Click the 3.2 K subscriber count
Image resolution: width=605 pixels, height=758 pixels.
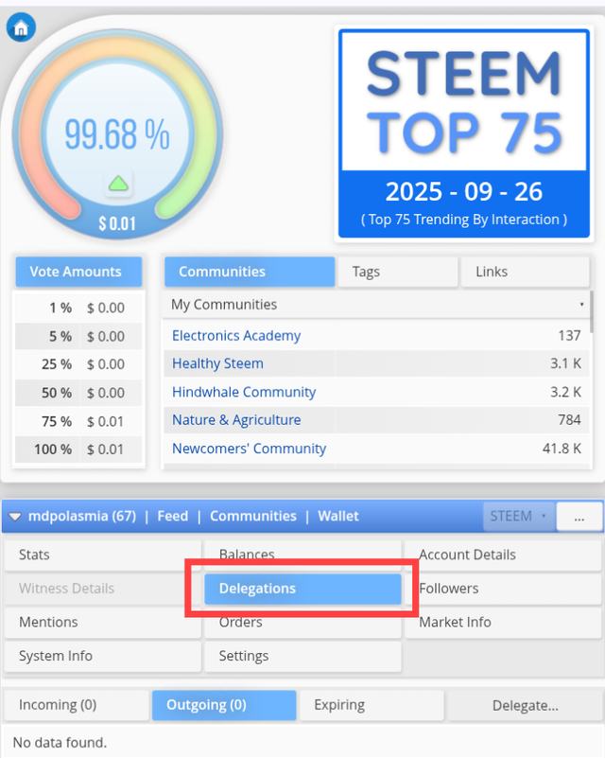(x=565, y=392)
